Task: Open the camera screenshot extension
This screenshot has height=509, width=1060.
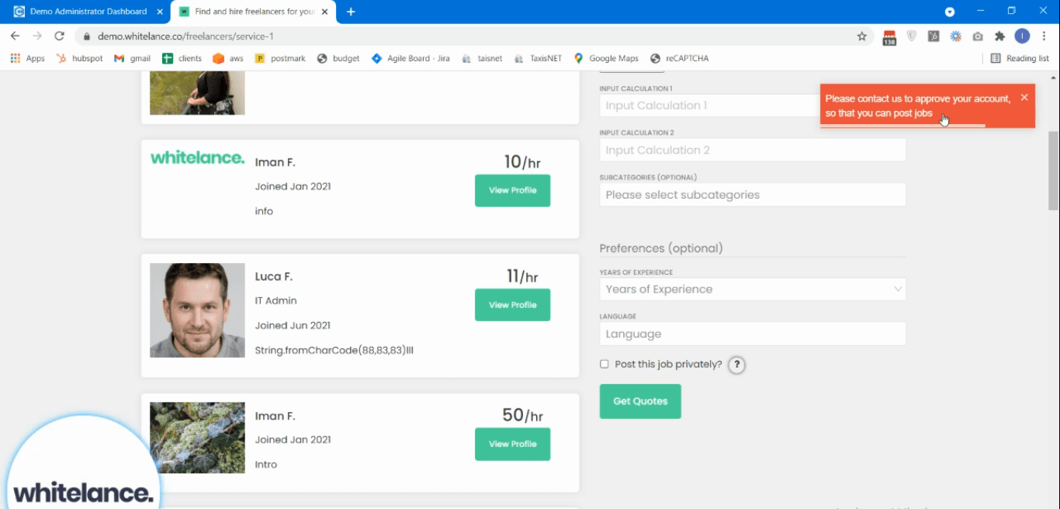Action: click(x=978, y=36)
